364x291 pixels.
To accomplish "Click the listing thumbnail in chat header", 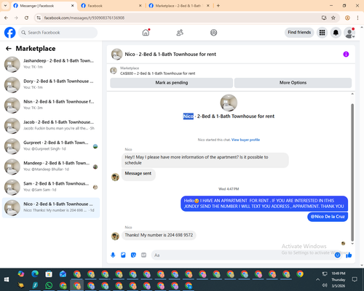I will click(116, 54).
